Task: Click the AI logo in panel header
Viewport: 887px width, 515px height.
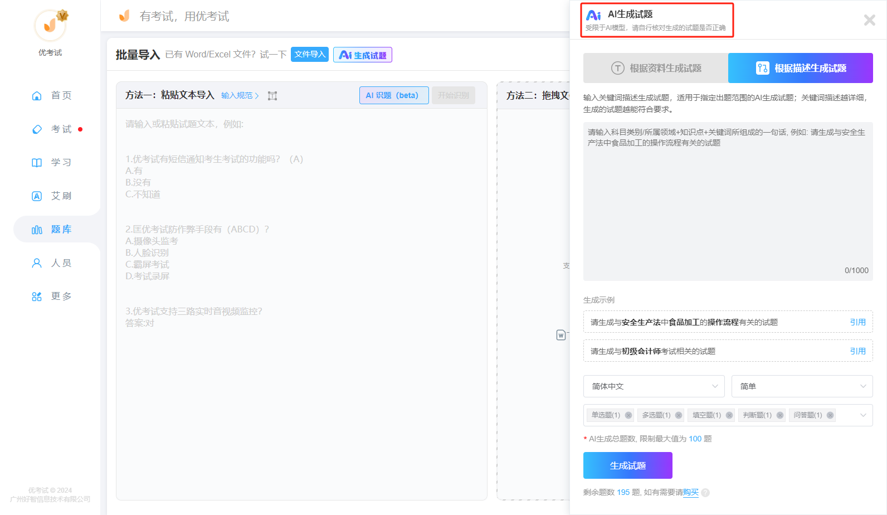Action: coord(594,16)
